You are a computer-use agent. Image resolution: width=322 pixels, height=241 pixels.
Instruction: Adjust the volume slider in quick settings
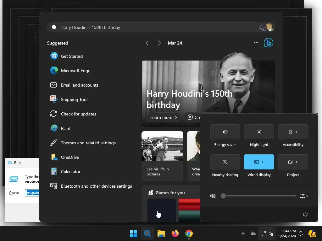(259, 196)
